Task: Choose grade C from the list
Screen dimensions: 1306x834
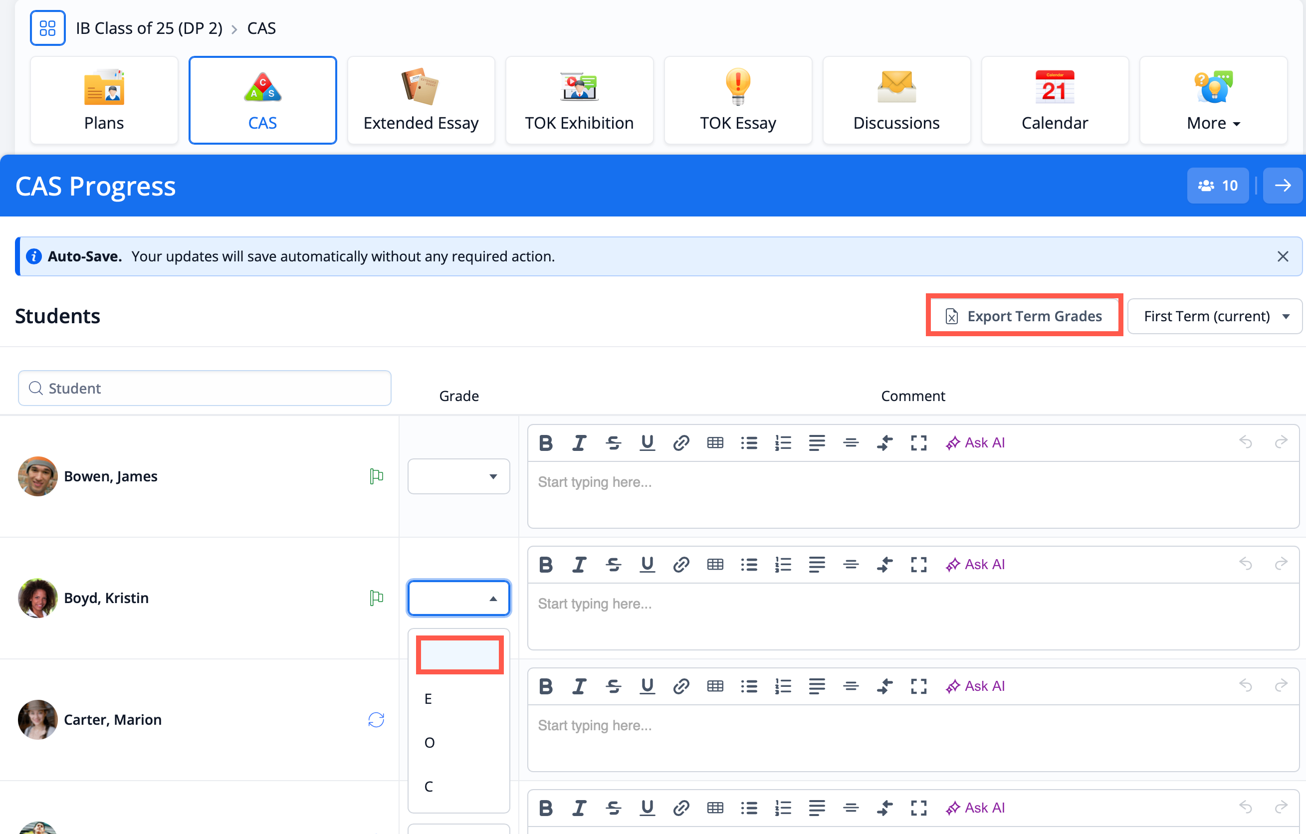Action: (458, 787)
